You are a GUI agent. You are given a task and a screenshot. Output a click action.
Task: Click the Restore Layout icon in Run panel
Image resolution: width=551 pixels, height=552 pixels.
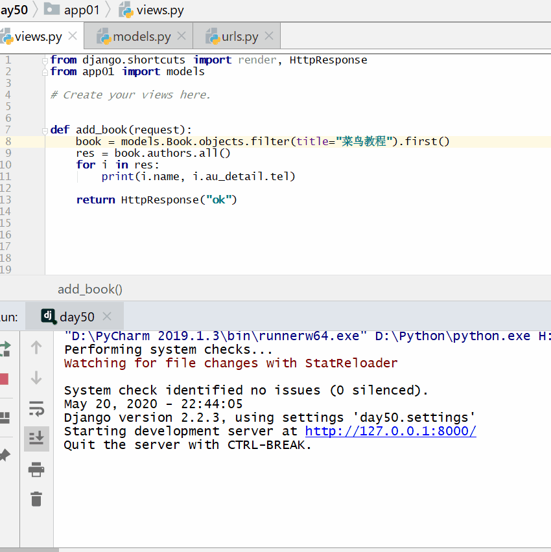5,417
